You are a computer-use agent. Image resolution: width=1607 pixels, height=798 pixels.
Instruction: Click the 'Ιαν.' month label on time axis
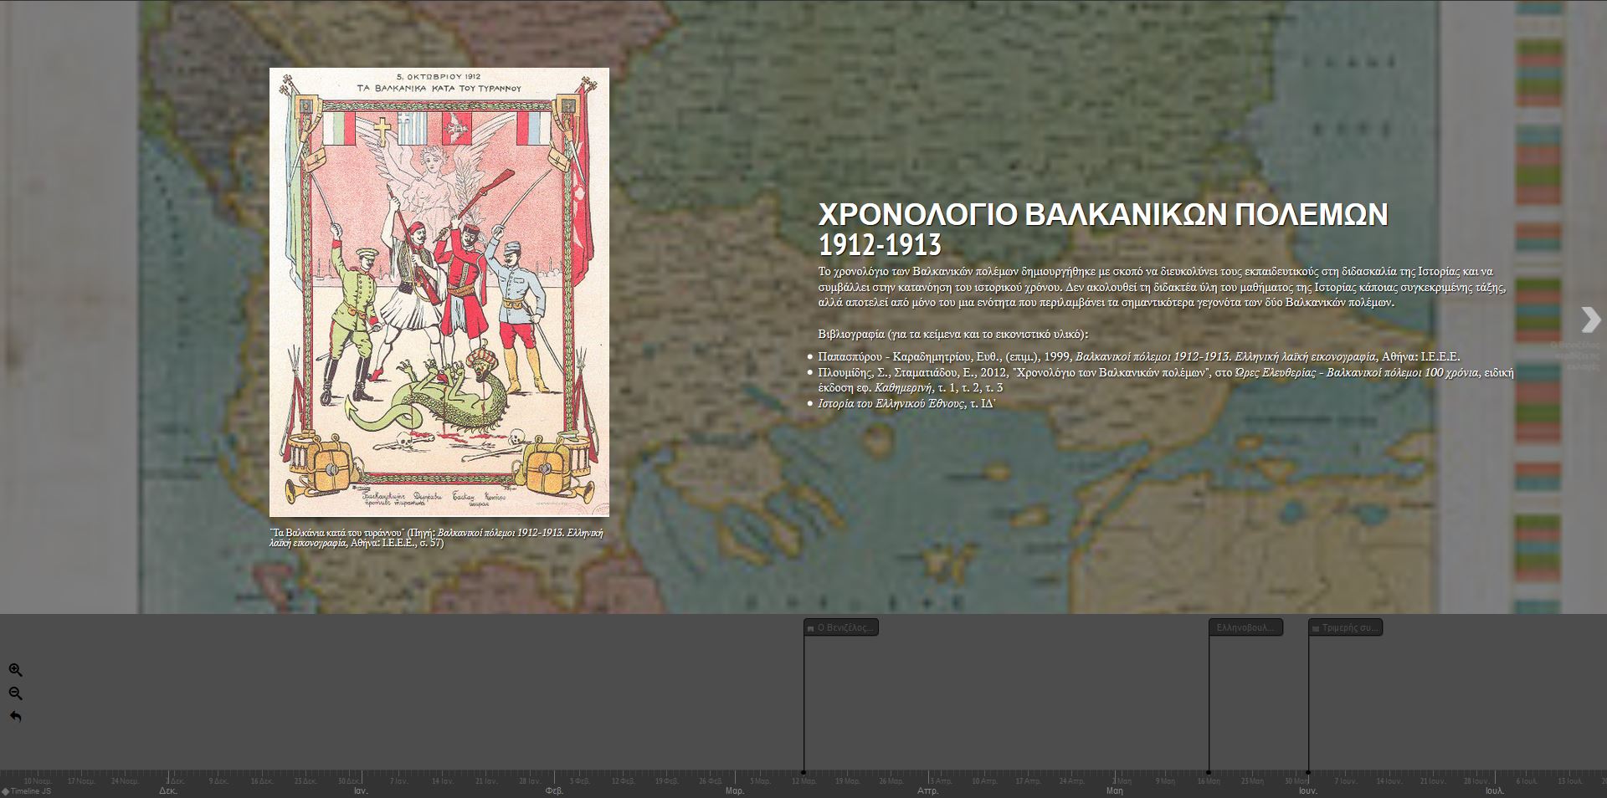click(361, 790)
